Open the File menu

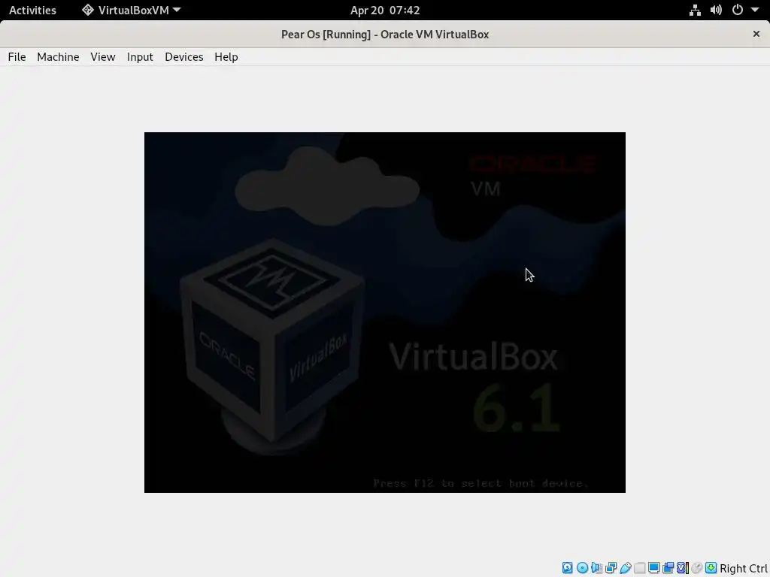(17, 57)
